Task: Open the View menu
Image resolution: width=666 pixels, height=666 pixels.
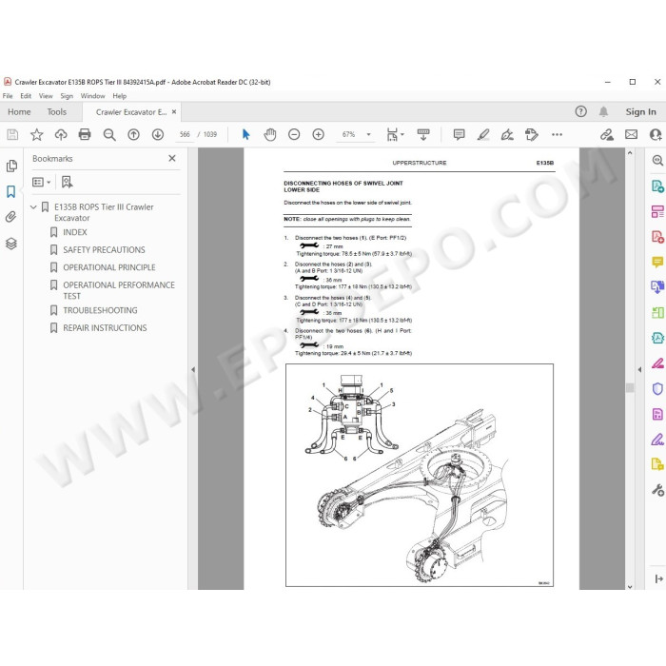Action: [46, 96]
